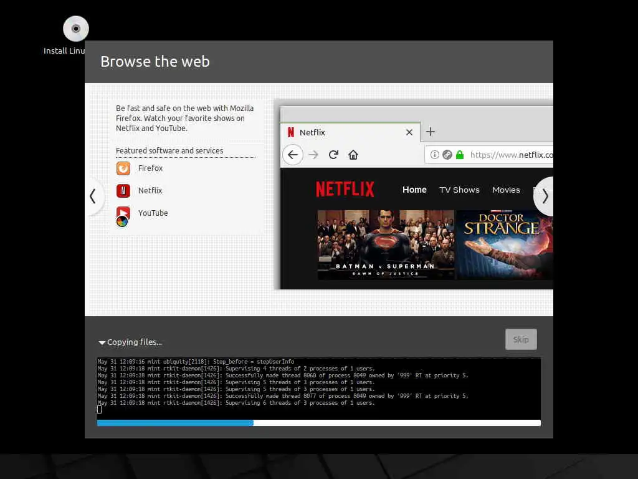The height and width of the screenshot is (479, 638).
Task: Select the Netflix tab in the browser
Action: (x=350, y=132)
